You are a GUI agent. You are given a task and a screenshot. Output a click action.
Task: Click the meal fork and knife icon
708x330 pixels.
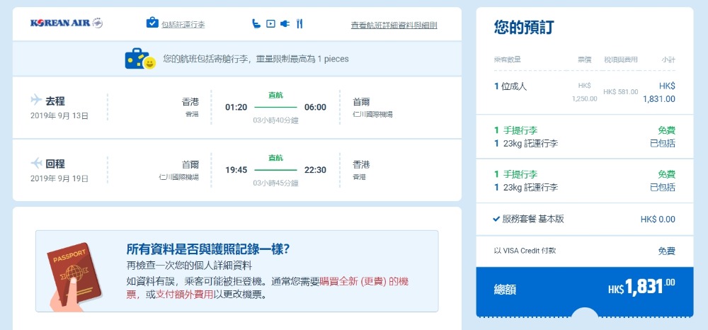pyautogui.click(x=299, y=24)
